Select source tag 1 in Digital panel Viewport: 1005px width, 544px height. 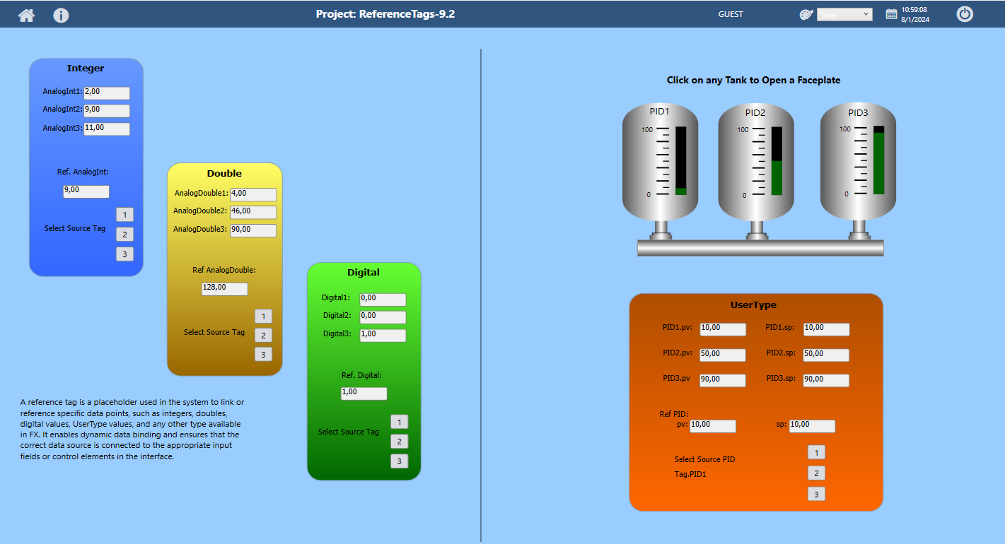tap(399, 422)
